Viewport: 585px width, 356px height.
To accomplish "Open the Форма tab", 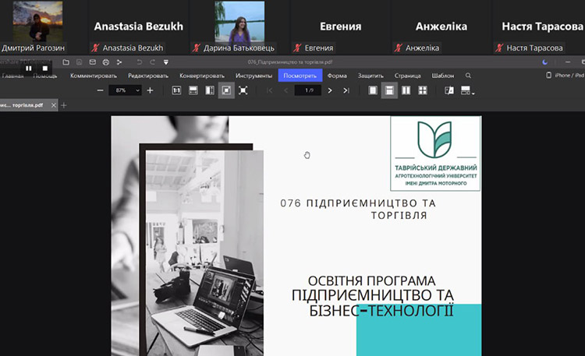I will (x=337, y=76).
